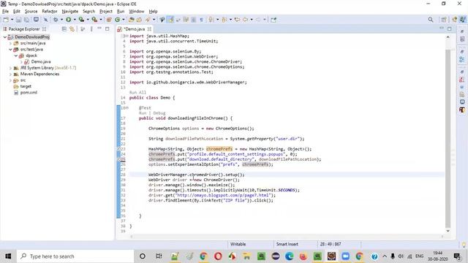Click the Forward navigation arrow icon

[258, 20]
